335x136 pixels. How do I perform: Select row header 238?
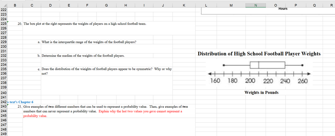(x=3, y=83)
